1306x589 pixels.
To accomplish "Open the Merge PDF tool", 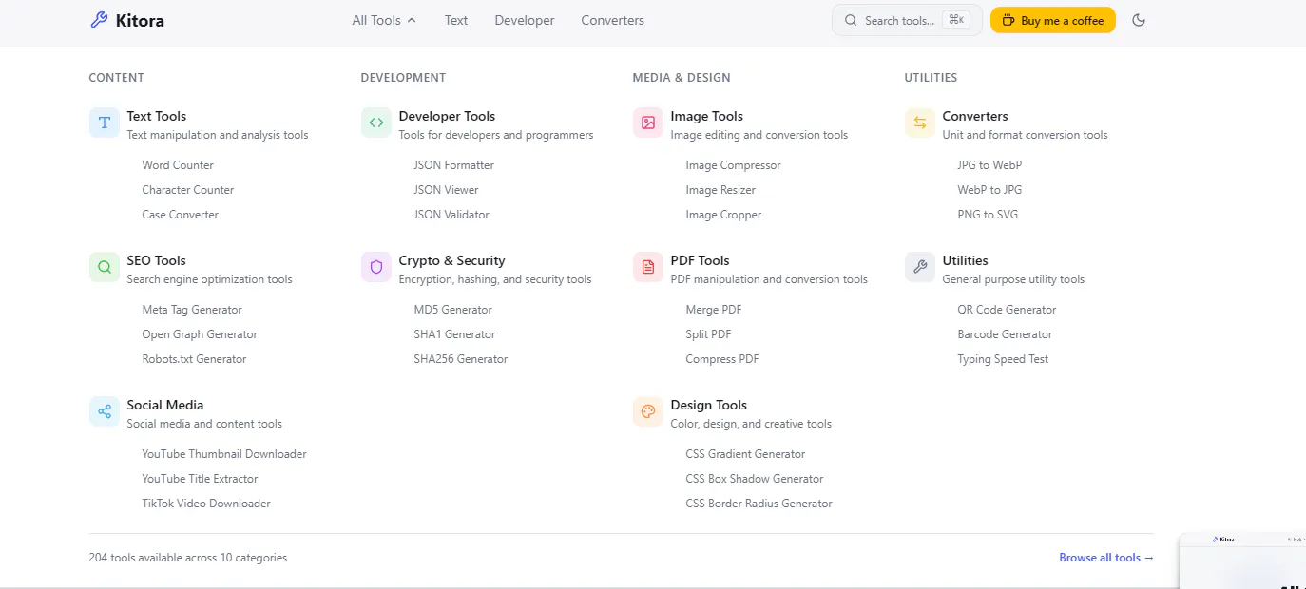I will 714,310.
